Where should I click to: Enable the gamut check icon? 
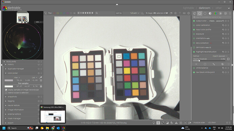click(x=172, y=123)
